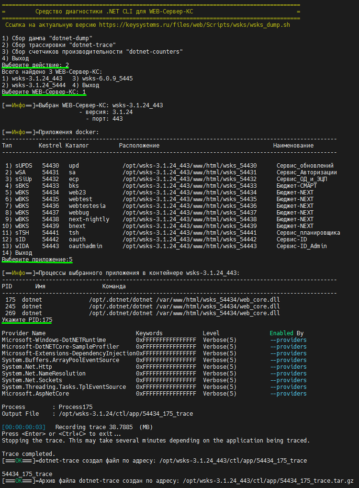Click 'Сервис_ОД_и_ЭЦП' name
This screenshot has width=359, height=488.
pyautogui.click(x=302, y=179)
